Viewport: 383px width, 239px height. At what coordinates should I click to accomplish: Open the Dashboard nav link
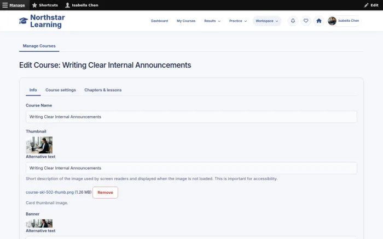click(x=160, y=21)
